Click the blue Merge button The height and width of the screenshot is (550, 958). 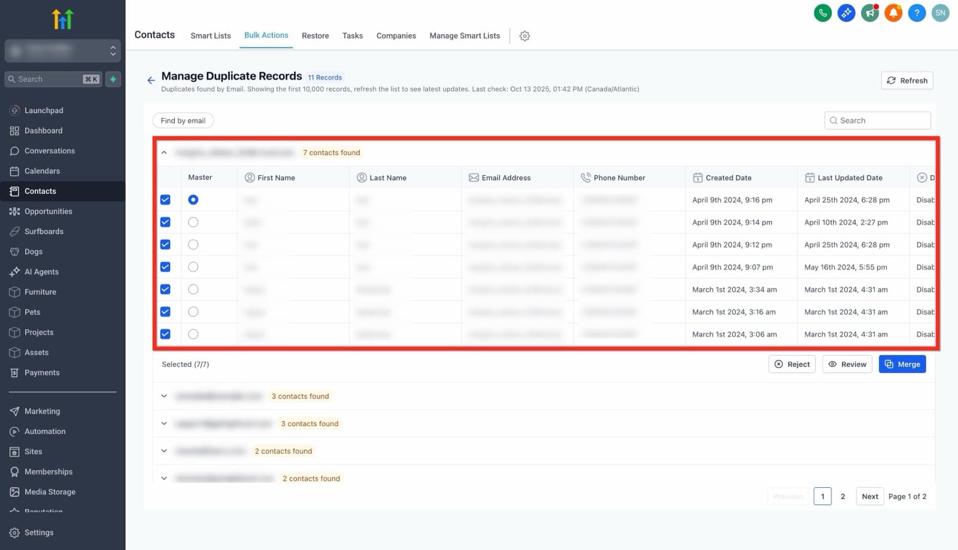coord(902,364)
